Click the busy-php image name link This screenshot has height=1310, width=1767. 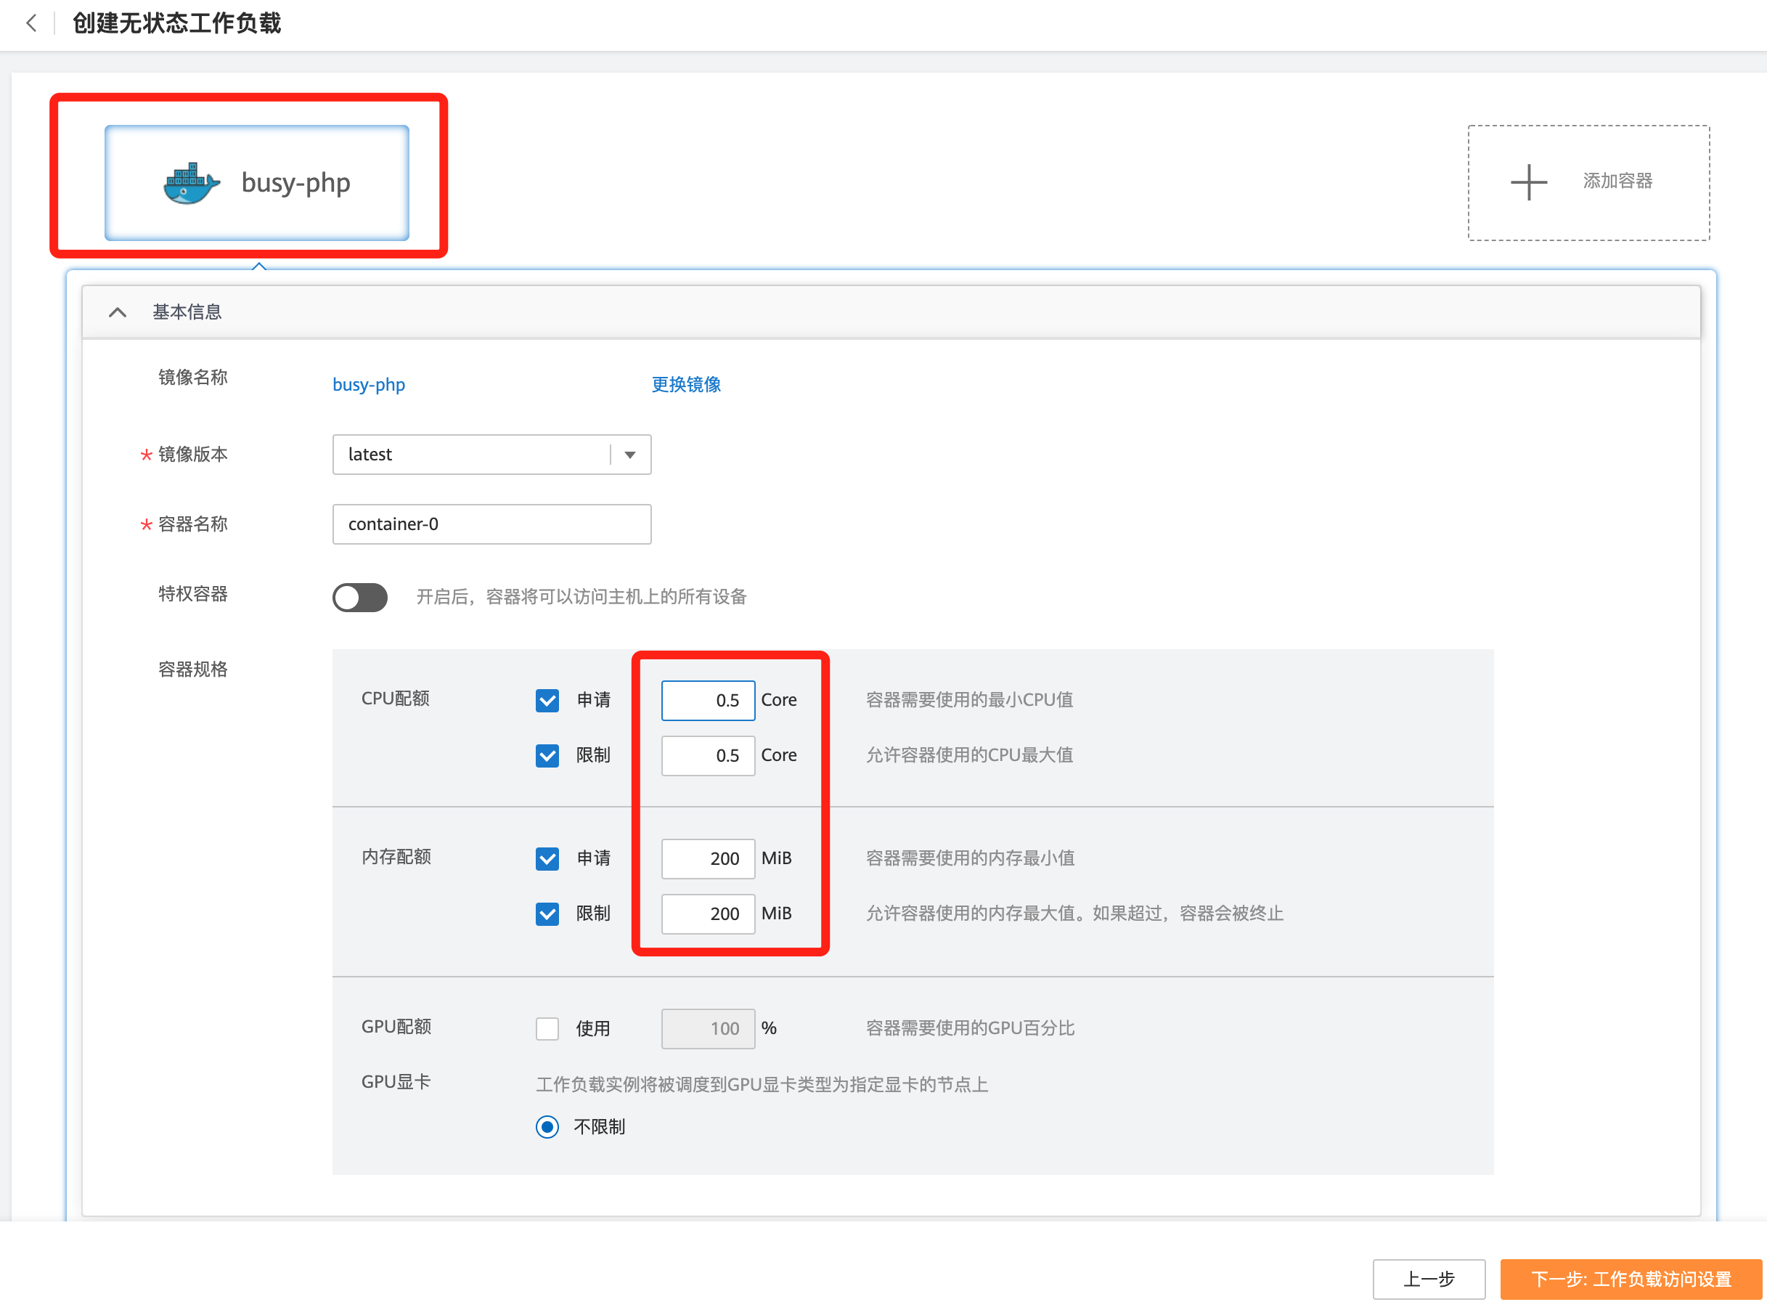click(369, 385)
